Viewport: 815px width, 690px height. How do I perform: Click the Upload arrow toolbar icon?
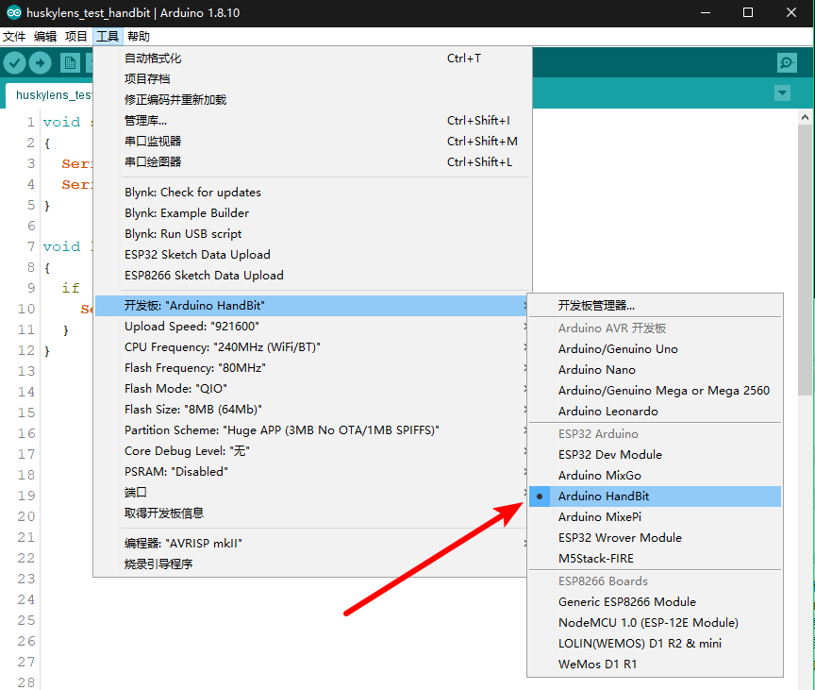40,63
